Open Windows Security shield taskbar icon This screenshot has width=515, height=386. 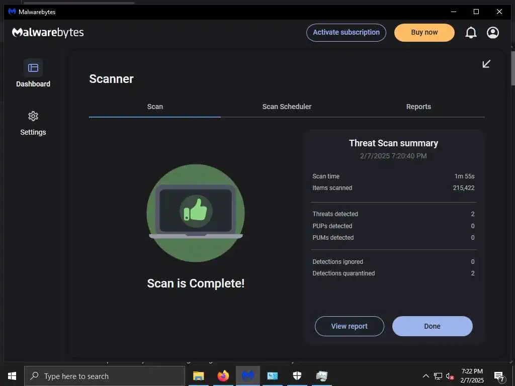297,376
